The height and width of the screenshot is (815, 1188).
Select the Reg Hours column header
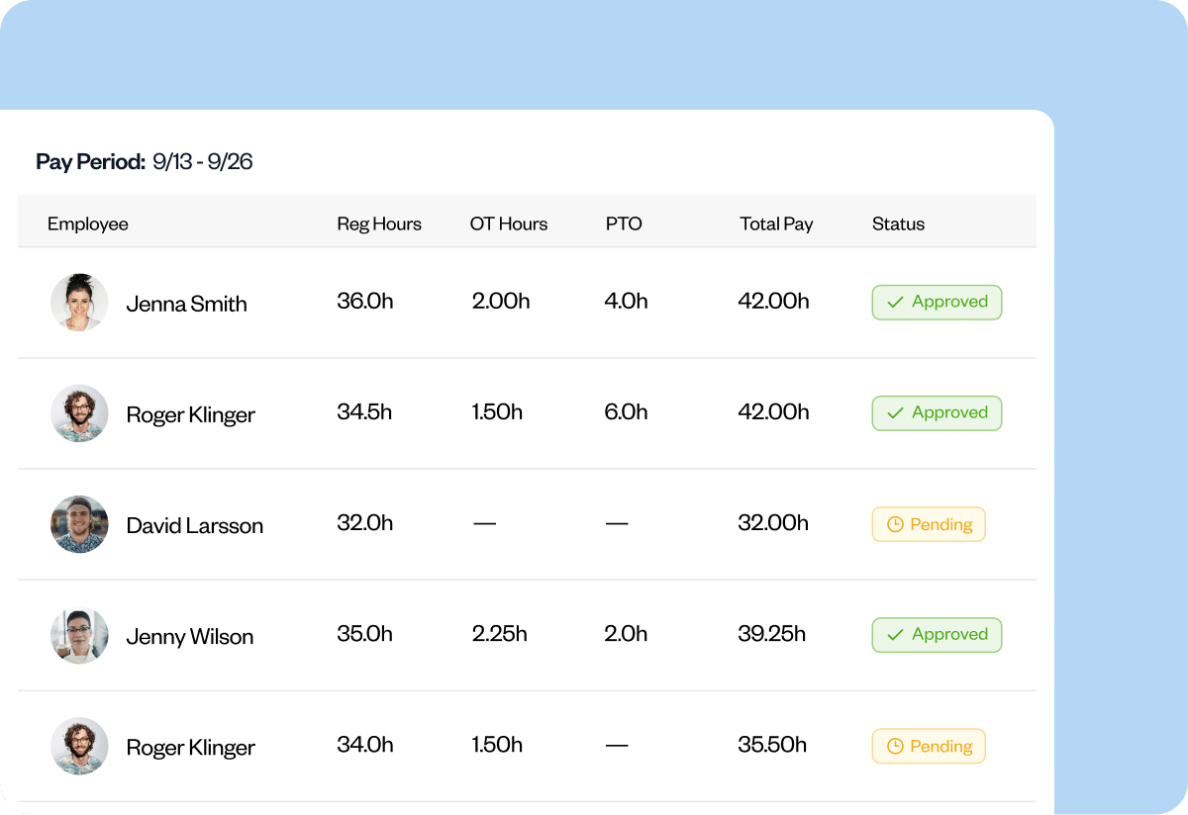(x=379, y=224)
